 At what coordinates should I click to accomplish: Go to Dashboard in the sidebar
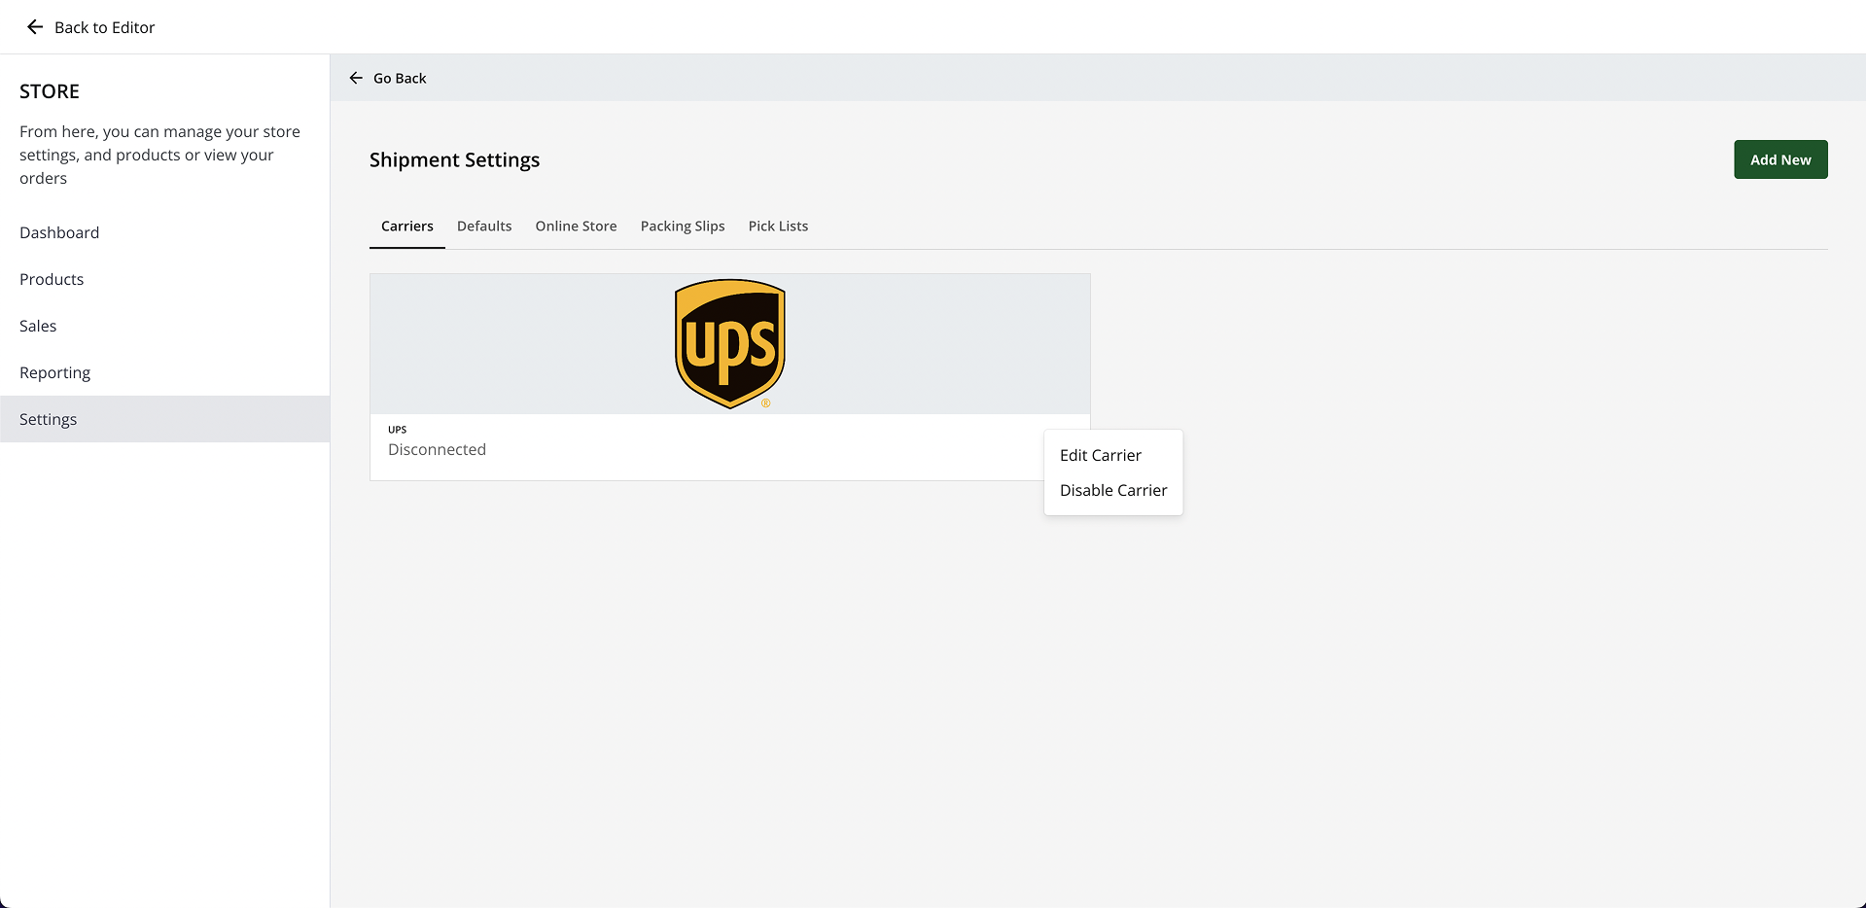pos(165,232)
